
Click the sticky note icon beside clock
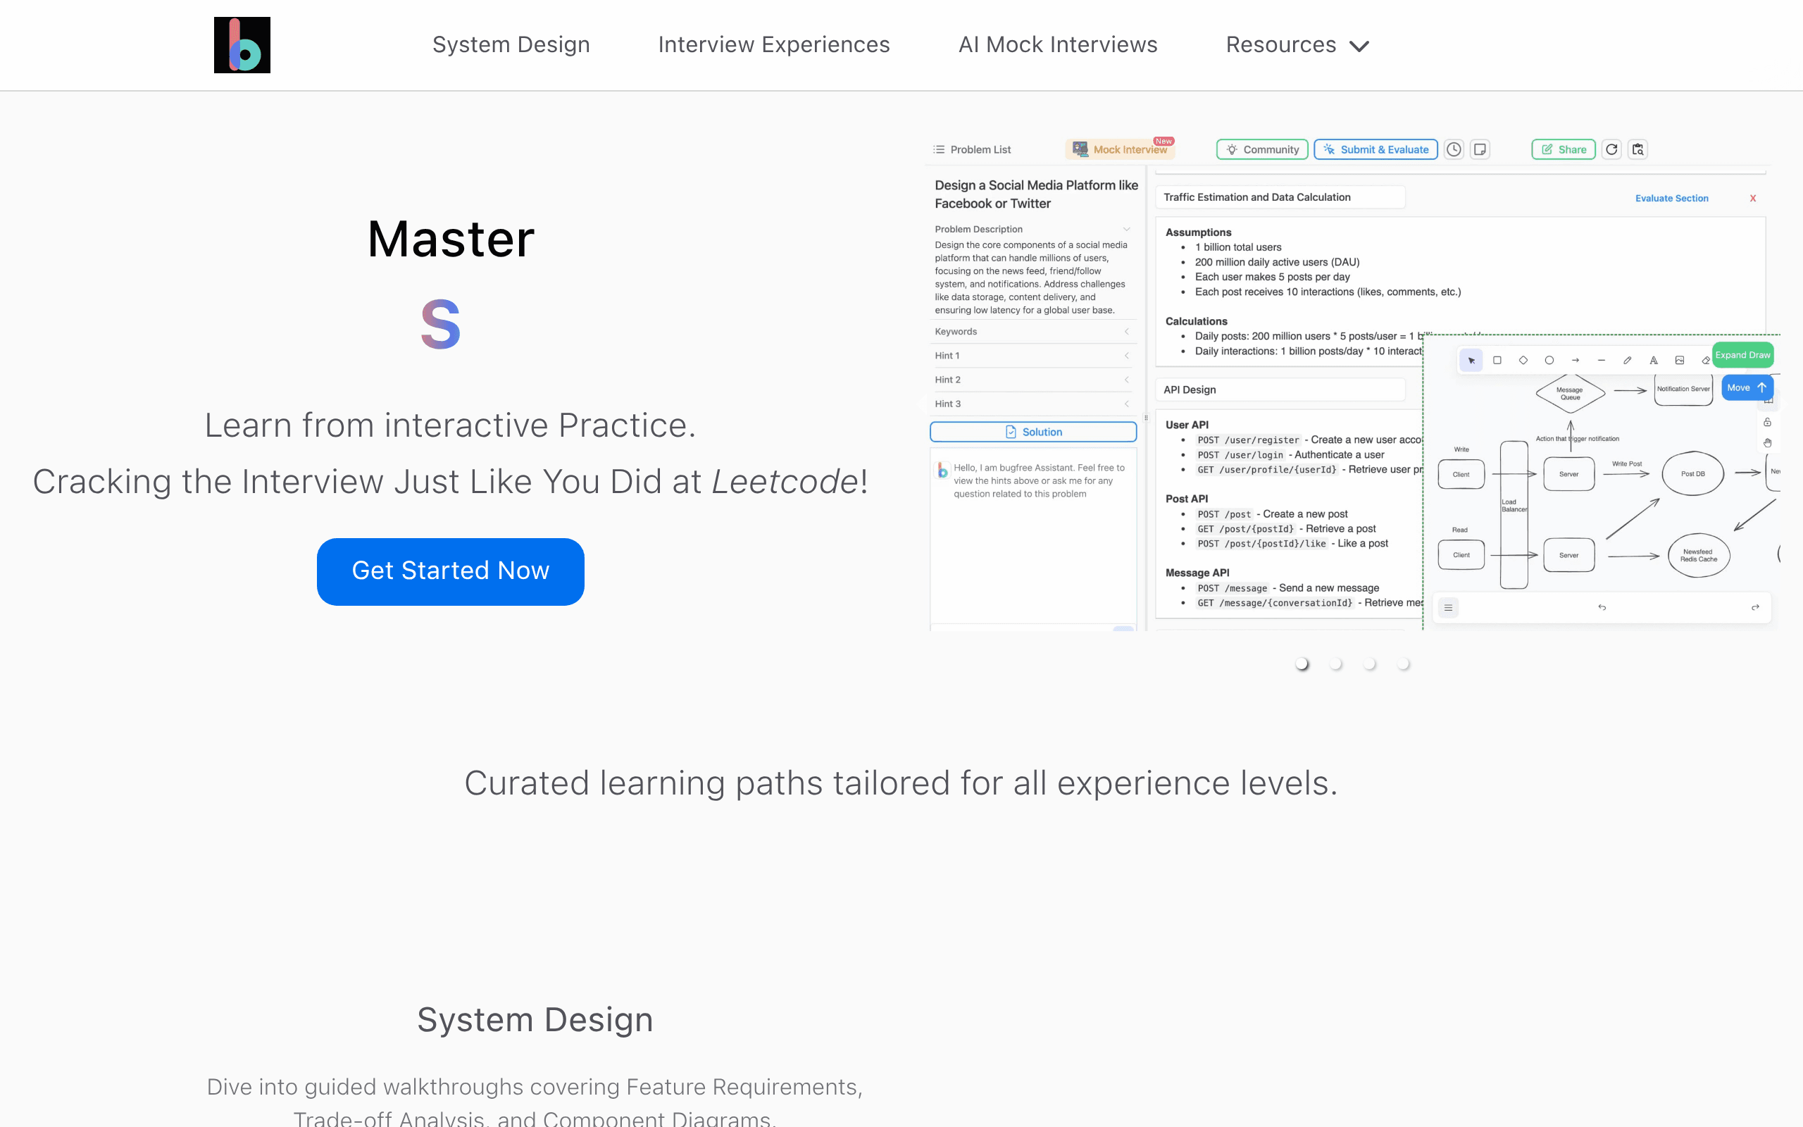[1480, 150]
